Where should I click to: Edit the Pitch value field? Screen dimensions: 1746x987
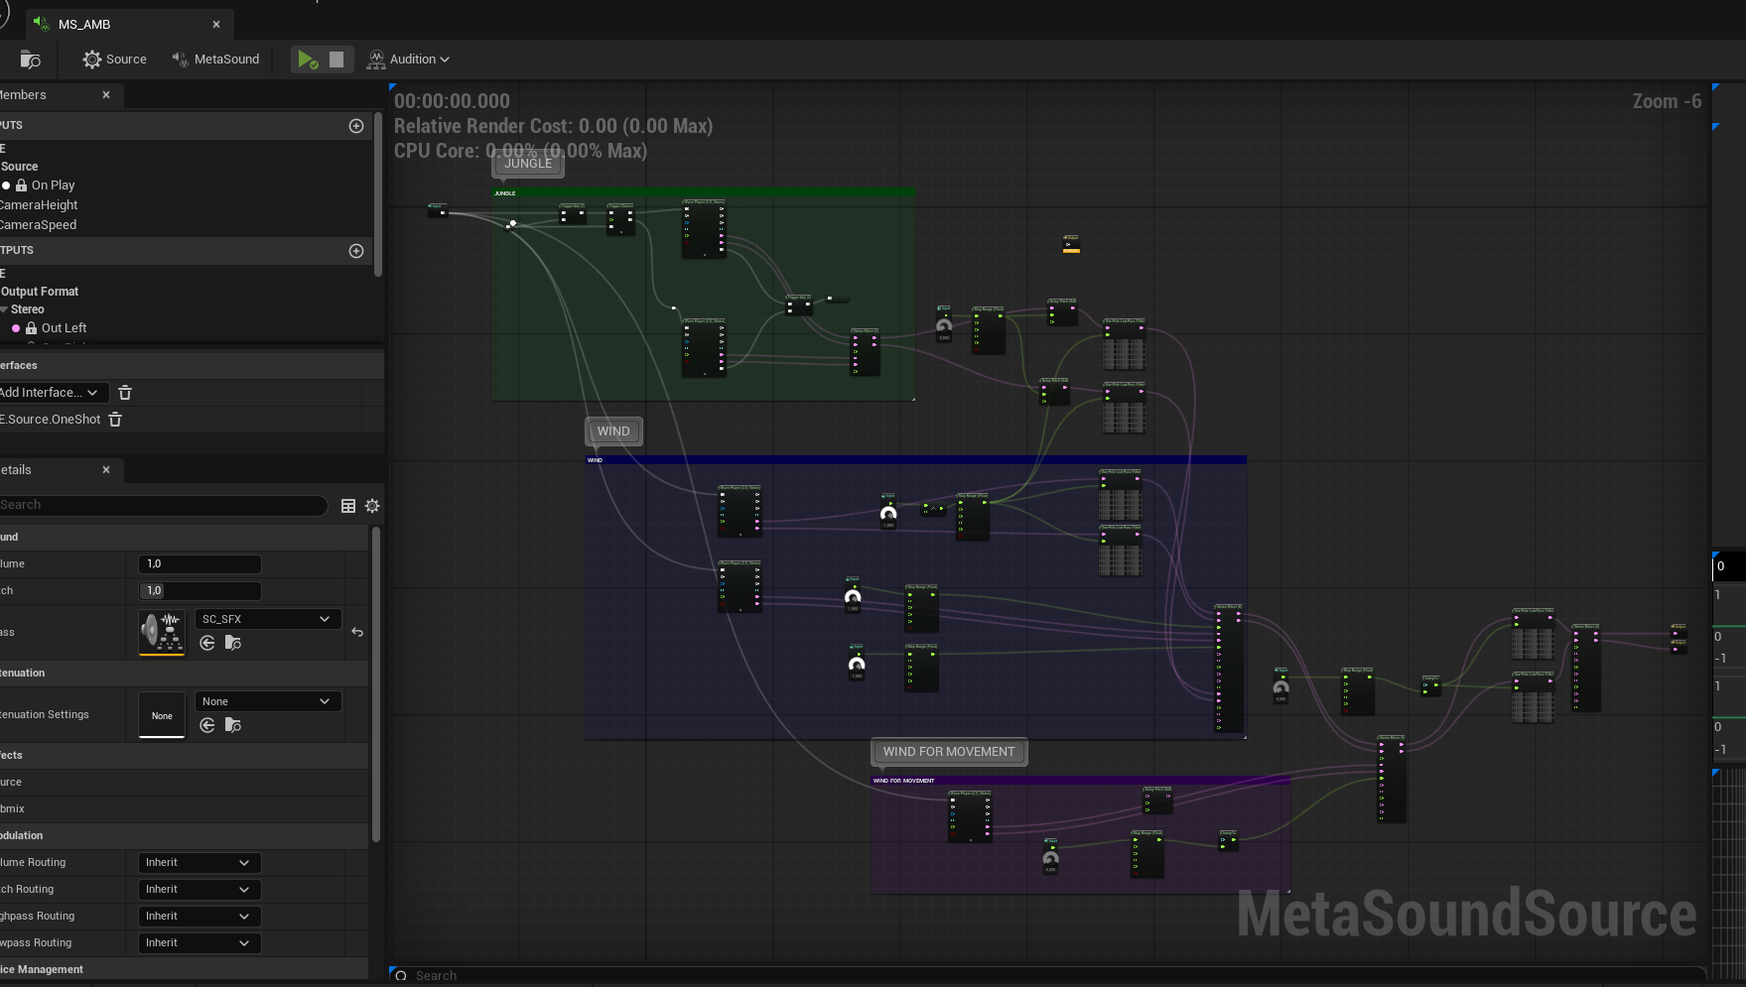pyautogui.click(x=200, y=590)
